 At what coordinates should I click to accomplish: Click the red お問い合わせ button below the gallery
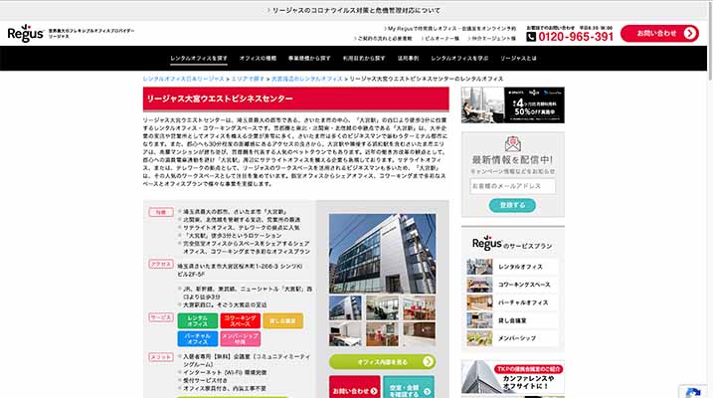coord(355,387)
